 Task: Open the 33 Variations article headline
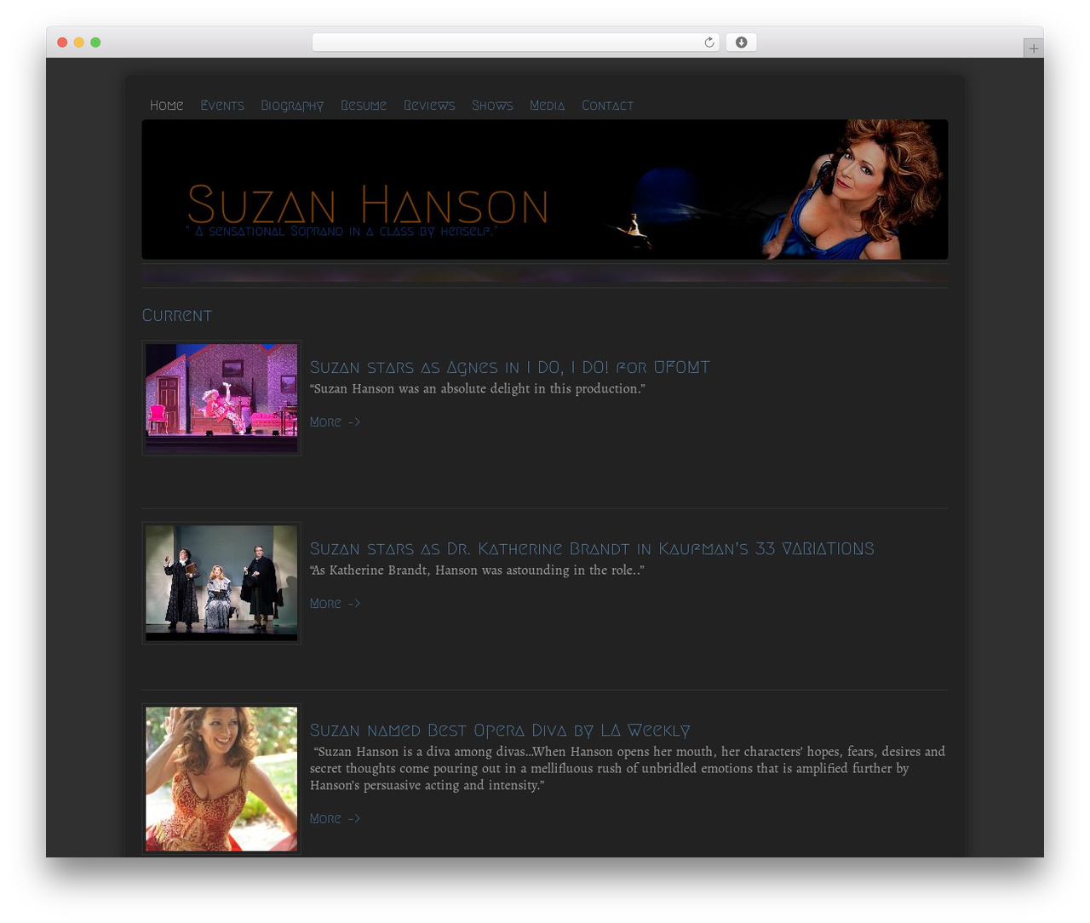coord(592,548)
